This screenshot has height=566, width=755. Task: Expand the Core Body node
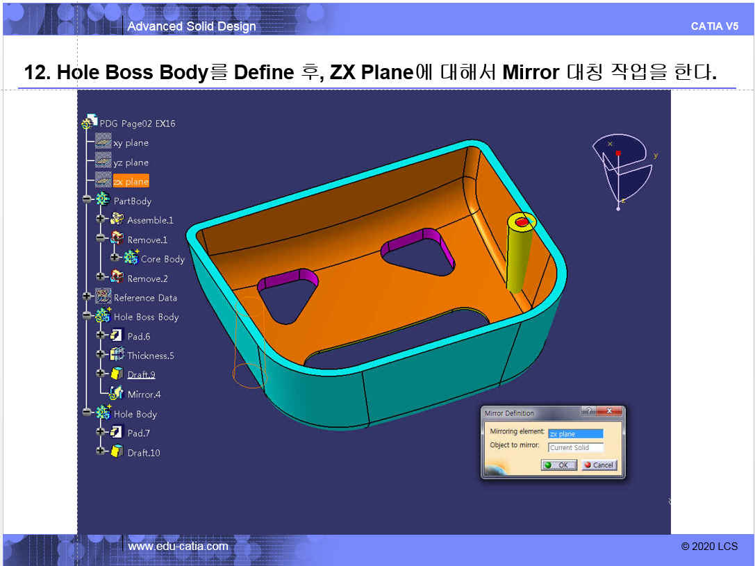click(115, 258)
